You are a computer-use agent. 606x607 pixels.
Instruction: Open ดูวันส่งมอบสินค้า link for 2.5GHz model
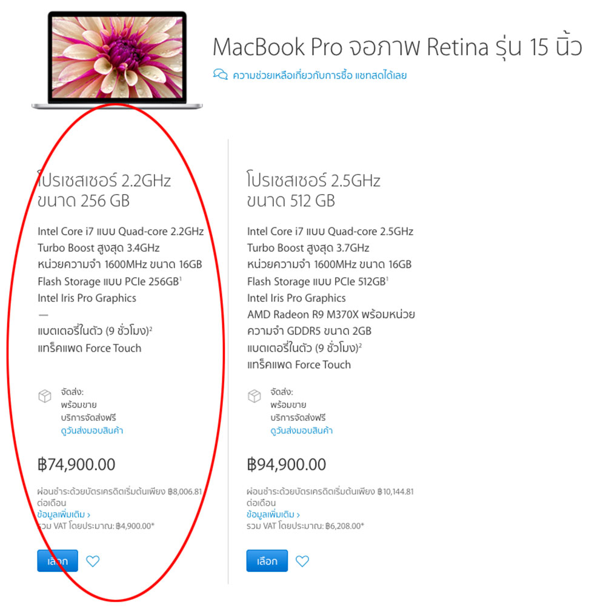(301, 431)
